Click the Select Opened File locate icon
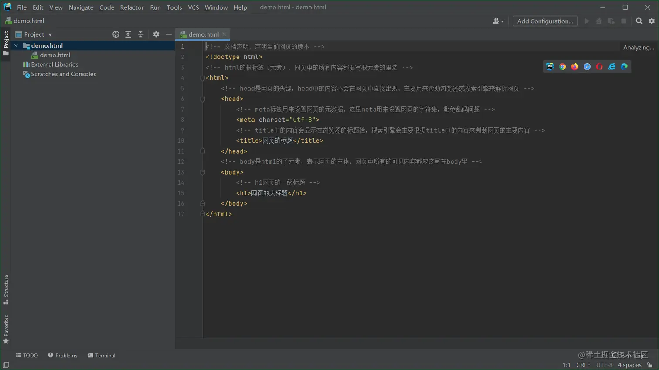Screen dimensions: 659x370 coord(115,34)
